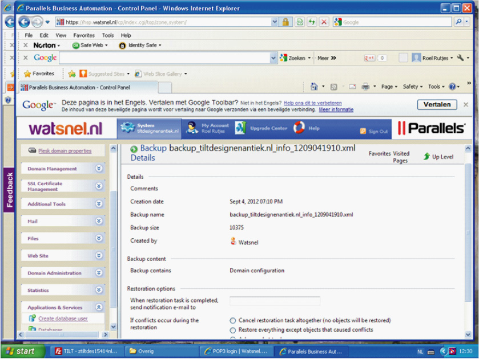Click the Upgrade Center icon
The height and width of the screenshot is (359, 479).
[240, 128]
